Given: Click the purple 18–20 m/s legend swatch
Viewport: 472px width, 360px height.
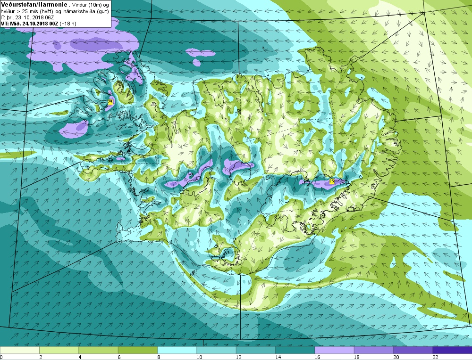Looking at the screenshot, I should (374, 350).
